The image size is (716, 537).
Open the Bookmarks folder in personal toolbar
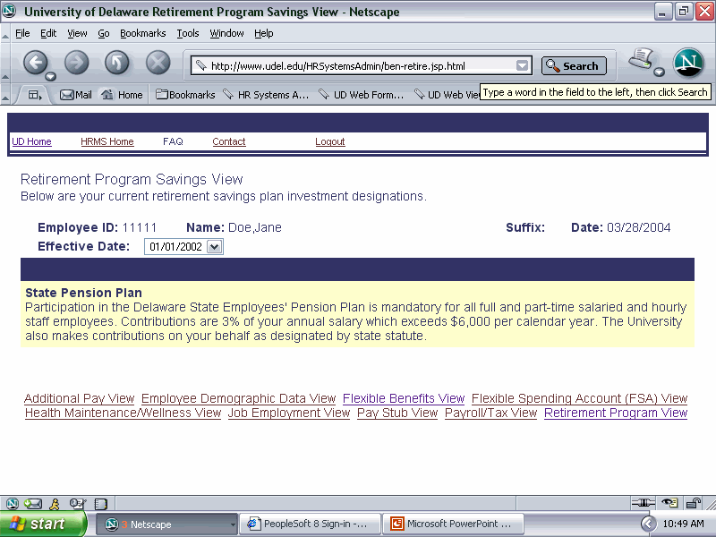(185, 95)
